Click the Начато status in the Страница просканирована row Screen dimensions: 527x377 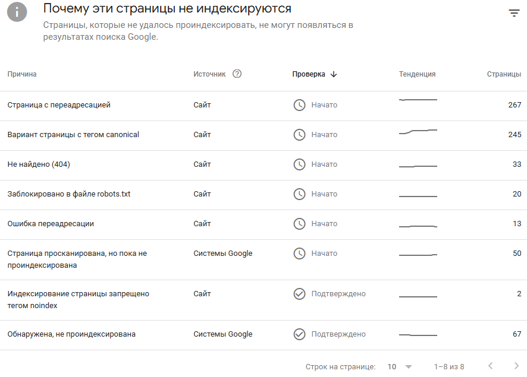tap(324, 254)
